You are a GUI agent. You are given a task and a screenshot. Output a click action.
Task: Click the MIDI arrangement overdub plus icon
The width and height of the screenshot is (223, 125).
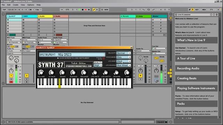coord(89,10)
